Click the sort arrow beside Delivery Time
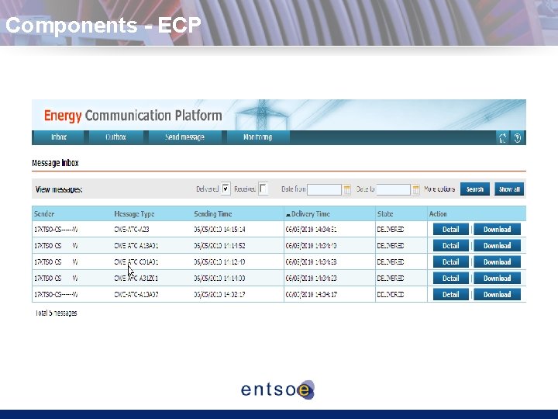The image size is (558, 419). point(288,215)
